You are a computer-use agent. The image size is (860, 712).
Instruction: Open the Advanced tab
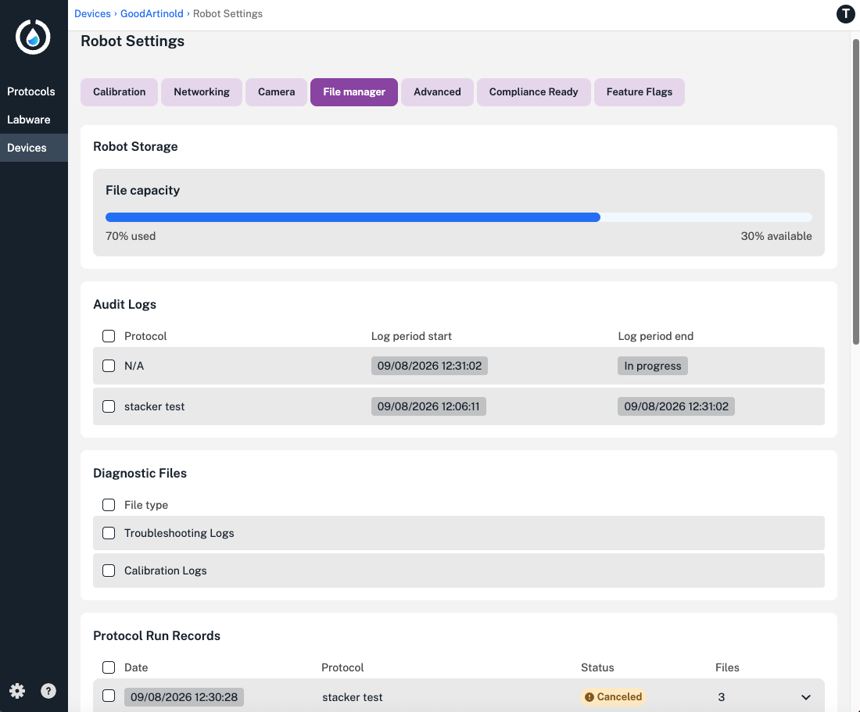437,92
